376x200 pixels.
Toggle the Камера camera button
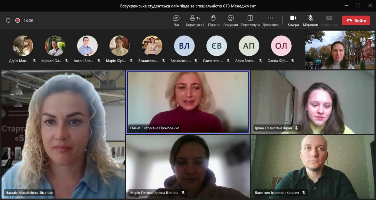coord(293,20)
